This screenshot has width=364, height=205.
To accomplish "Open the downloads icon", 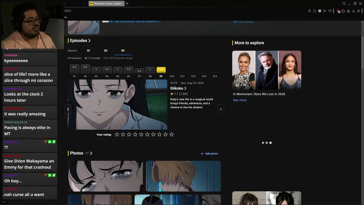I will point(353,11).
